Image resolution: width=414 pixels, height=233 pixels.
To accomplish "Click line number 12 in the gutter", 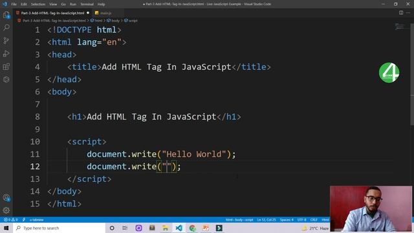I will click(x=35, y=166).
